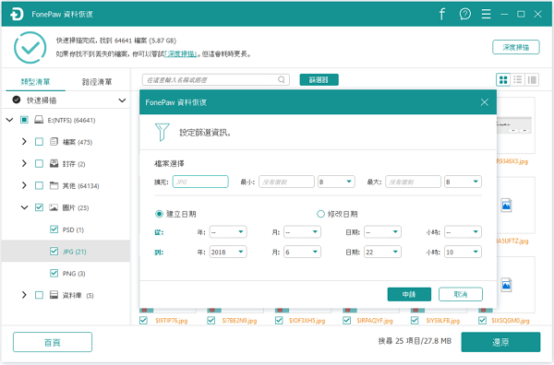Switch to thumbnail grid view
The width and height of the screenshot is (554, 365).
[503, 79]
